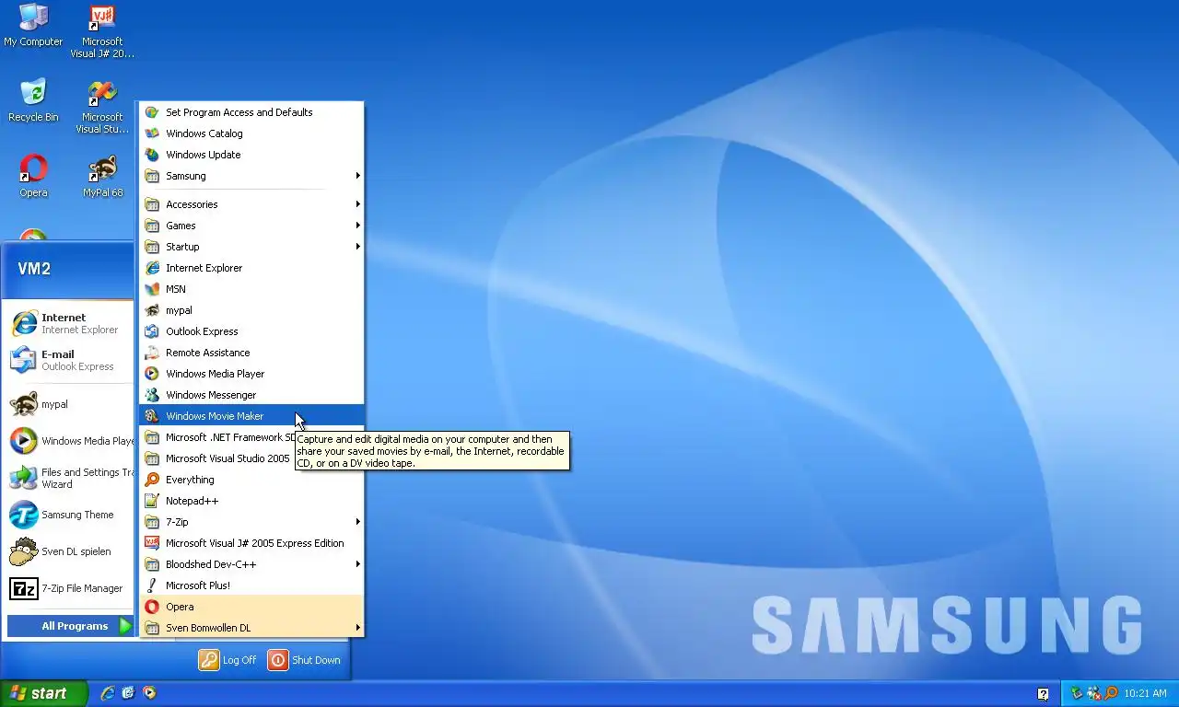Click Windows Media Player quick launch icon on taskbar
1179x707 pixels.
[x=149, y=693]
